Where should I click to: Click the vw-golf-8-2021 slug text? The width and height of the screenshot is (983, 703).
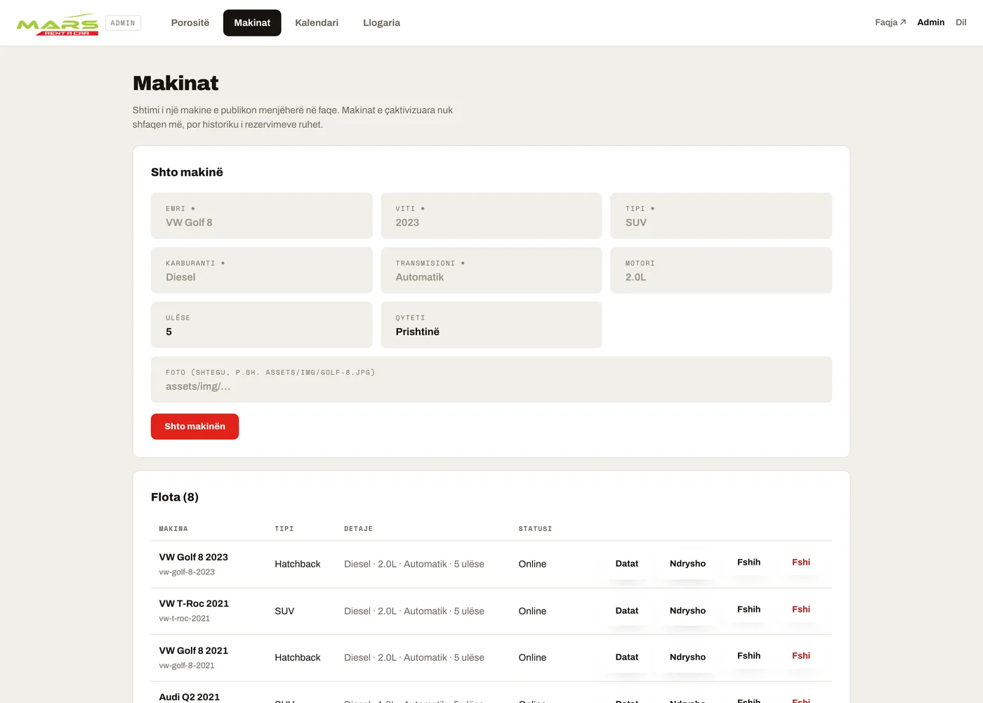point(187,666)
